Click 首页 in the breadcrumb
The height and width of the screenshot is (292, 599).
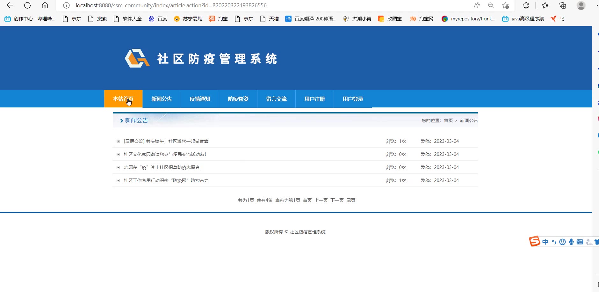448,120
